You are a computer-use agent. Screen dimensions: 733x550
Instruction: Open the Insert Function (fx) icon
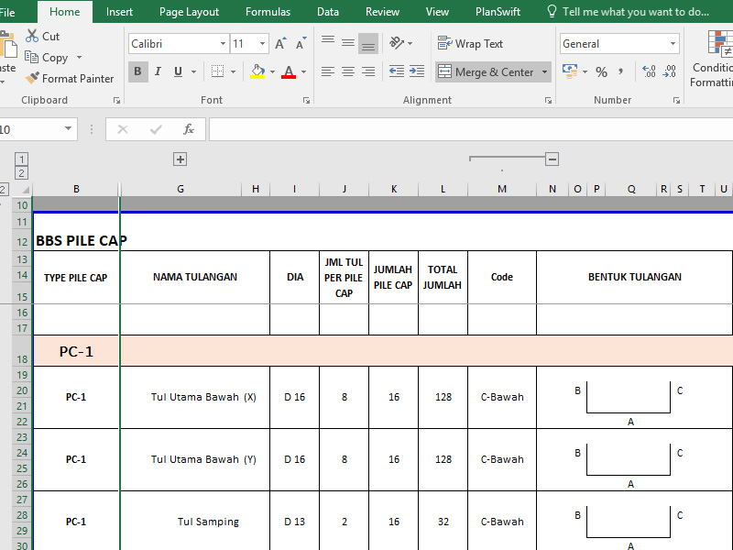click(x=189, y=129)
